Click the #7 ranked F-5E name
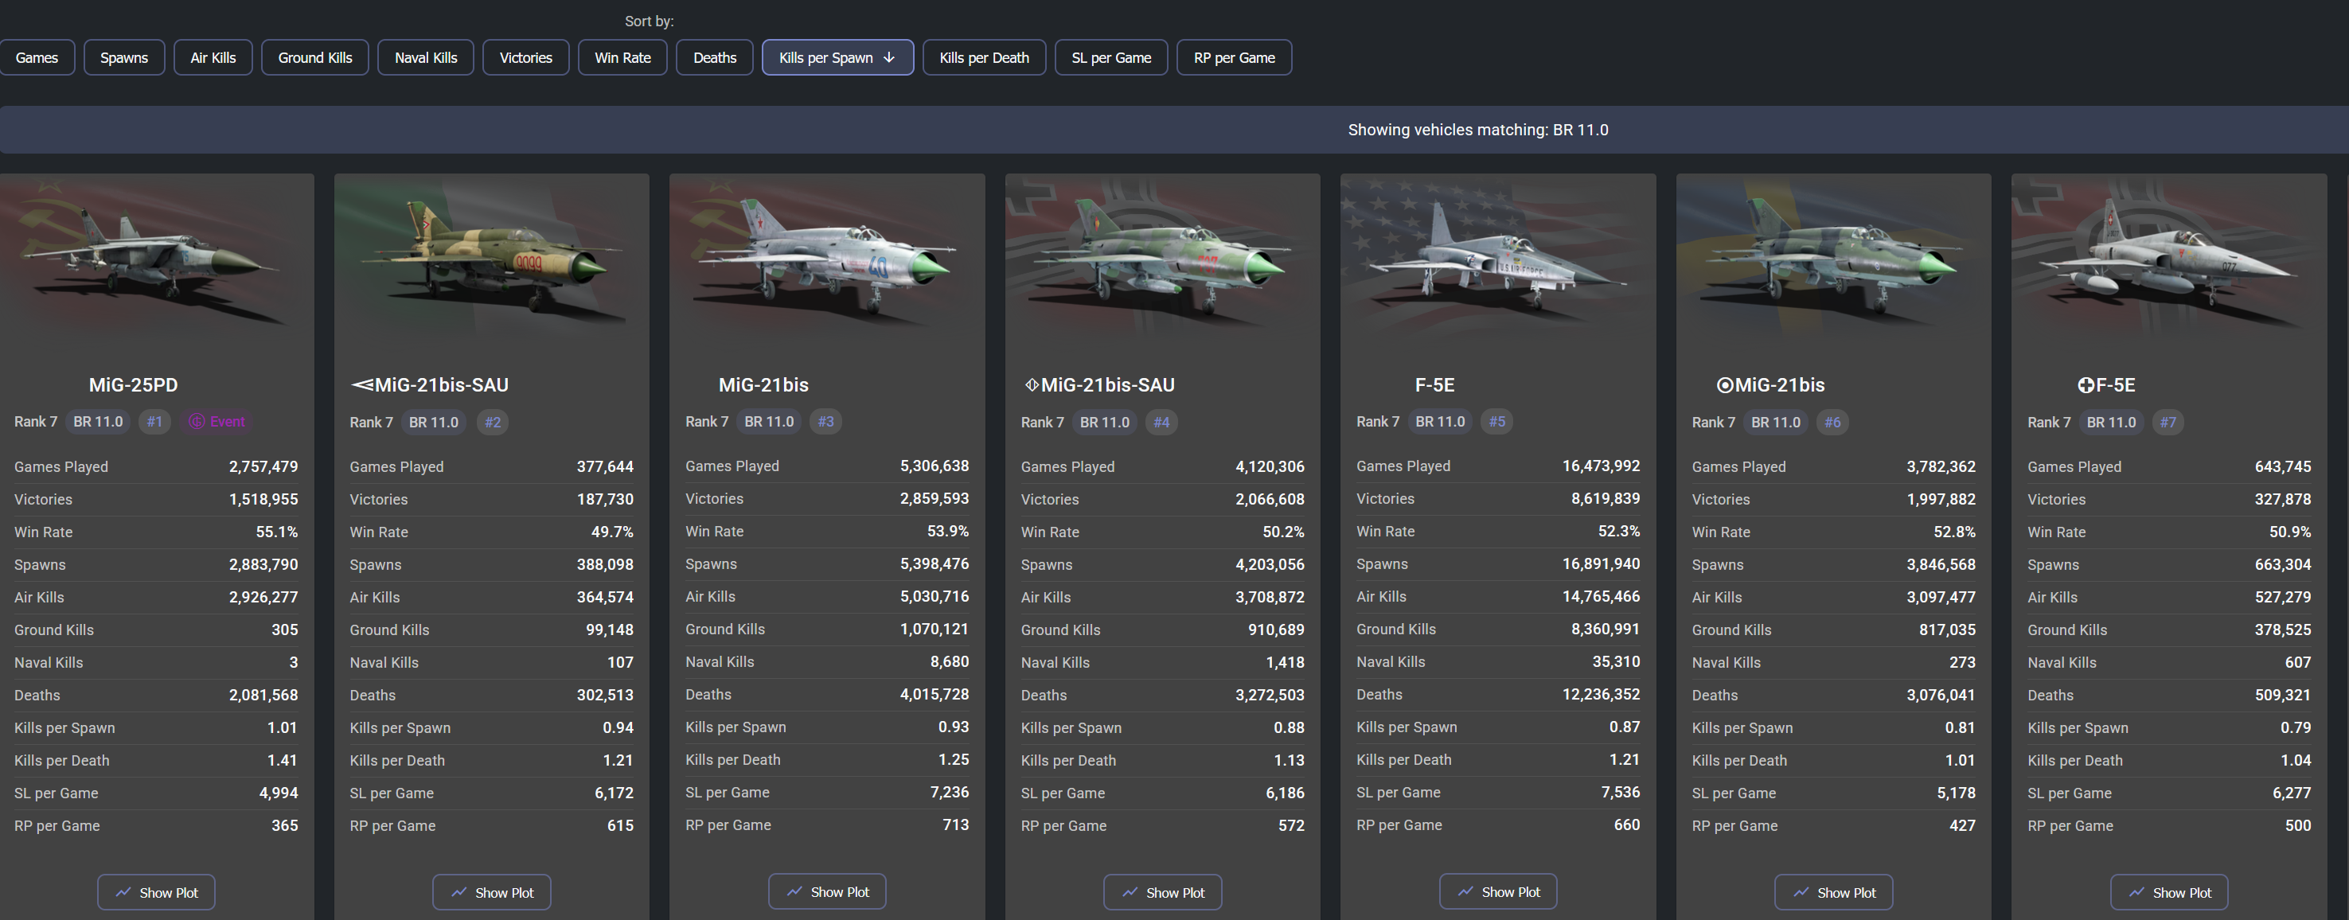The height and width of the screenshot is (920, 2349). coord(2106,384)
